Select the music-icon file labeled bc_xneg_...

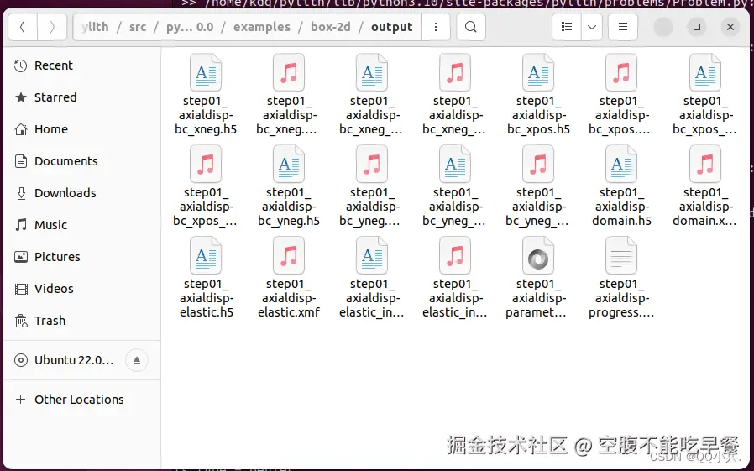point(455,95)
